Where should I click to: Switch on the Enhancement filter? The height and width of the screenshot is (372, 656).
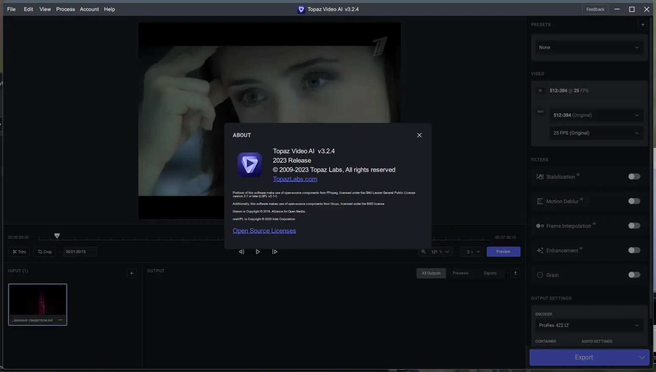click(x=634, y=250)
